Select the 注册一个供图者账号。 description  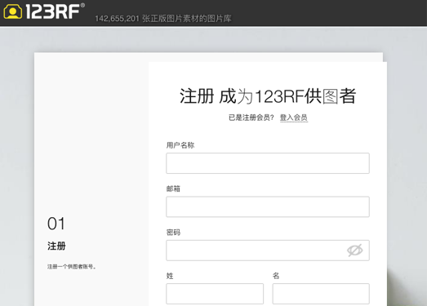(x=72, y=267)
